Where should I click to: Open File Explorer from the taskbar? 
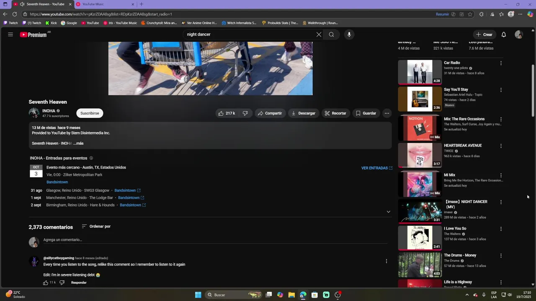pyautogui.click(x=291, y=295)
